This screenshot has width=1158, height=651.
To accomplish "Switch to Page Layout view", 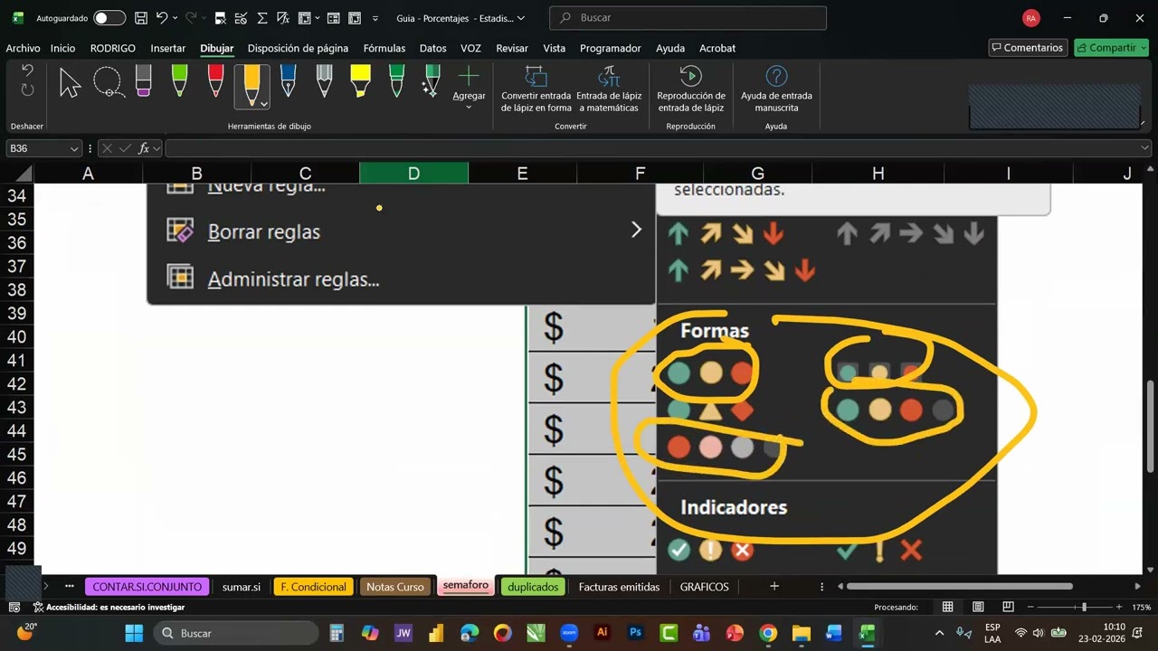I will [x=978, y=607].
